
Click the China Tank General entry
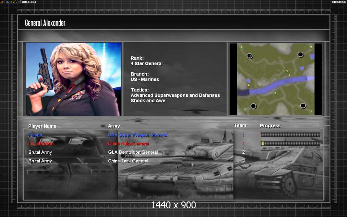pyautogui.click(x=128, y=161)
